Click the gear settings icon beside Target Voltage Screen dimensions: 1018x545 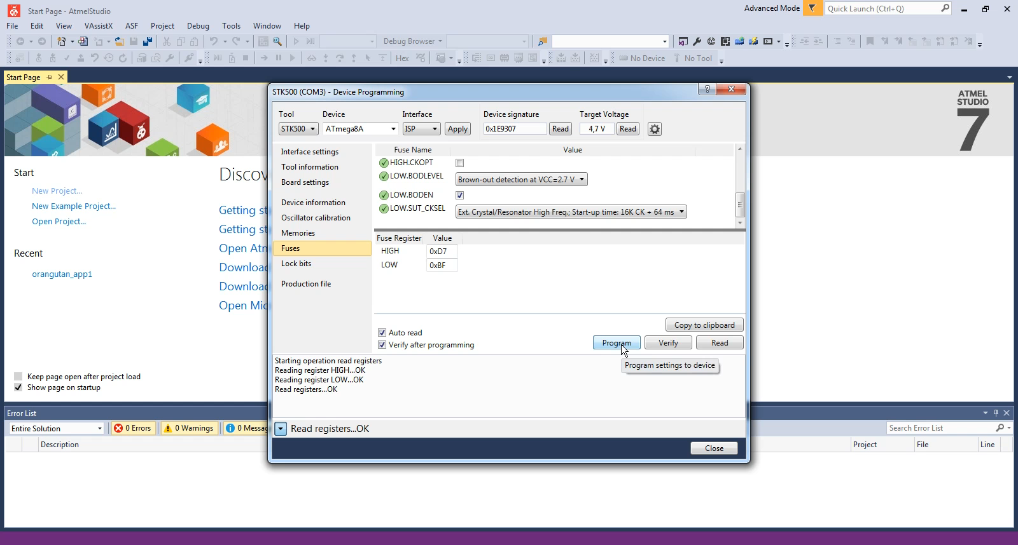click(655, 129)
